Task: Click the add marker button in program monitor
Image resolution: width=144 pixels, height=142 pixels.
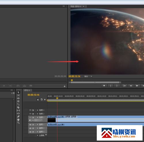Action: pos(104,86)
